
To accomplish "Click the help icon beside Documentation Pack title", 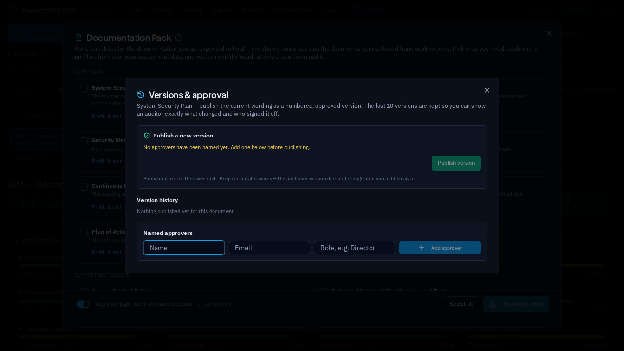I will pos(179,38).
